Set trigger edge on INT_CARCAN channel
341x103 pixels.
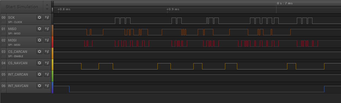47,74
